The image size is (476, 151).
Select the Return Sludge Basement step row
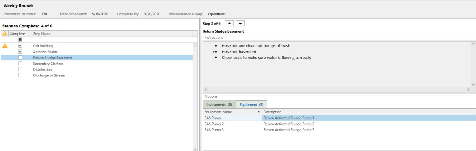97,58
